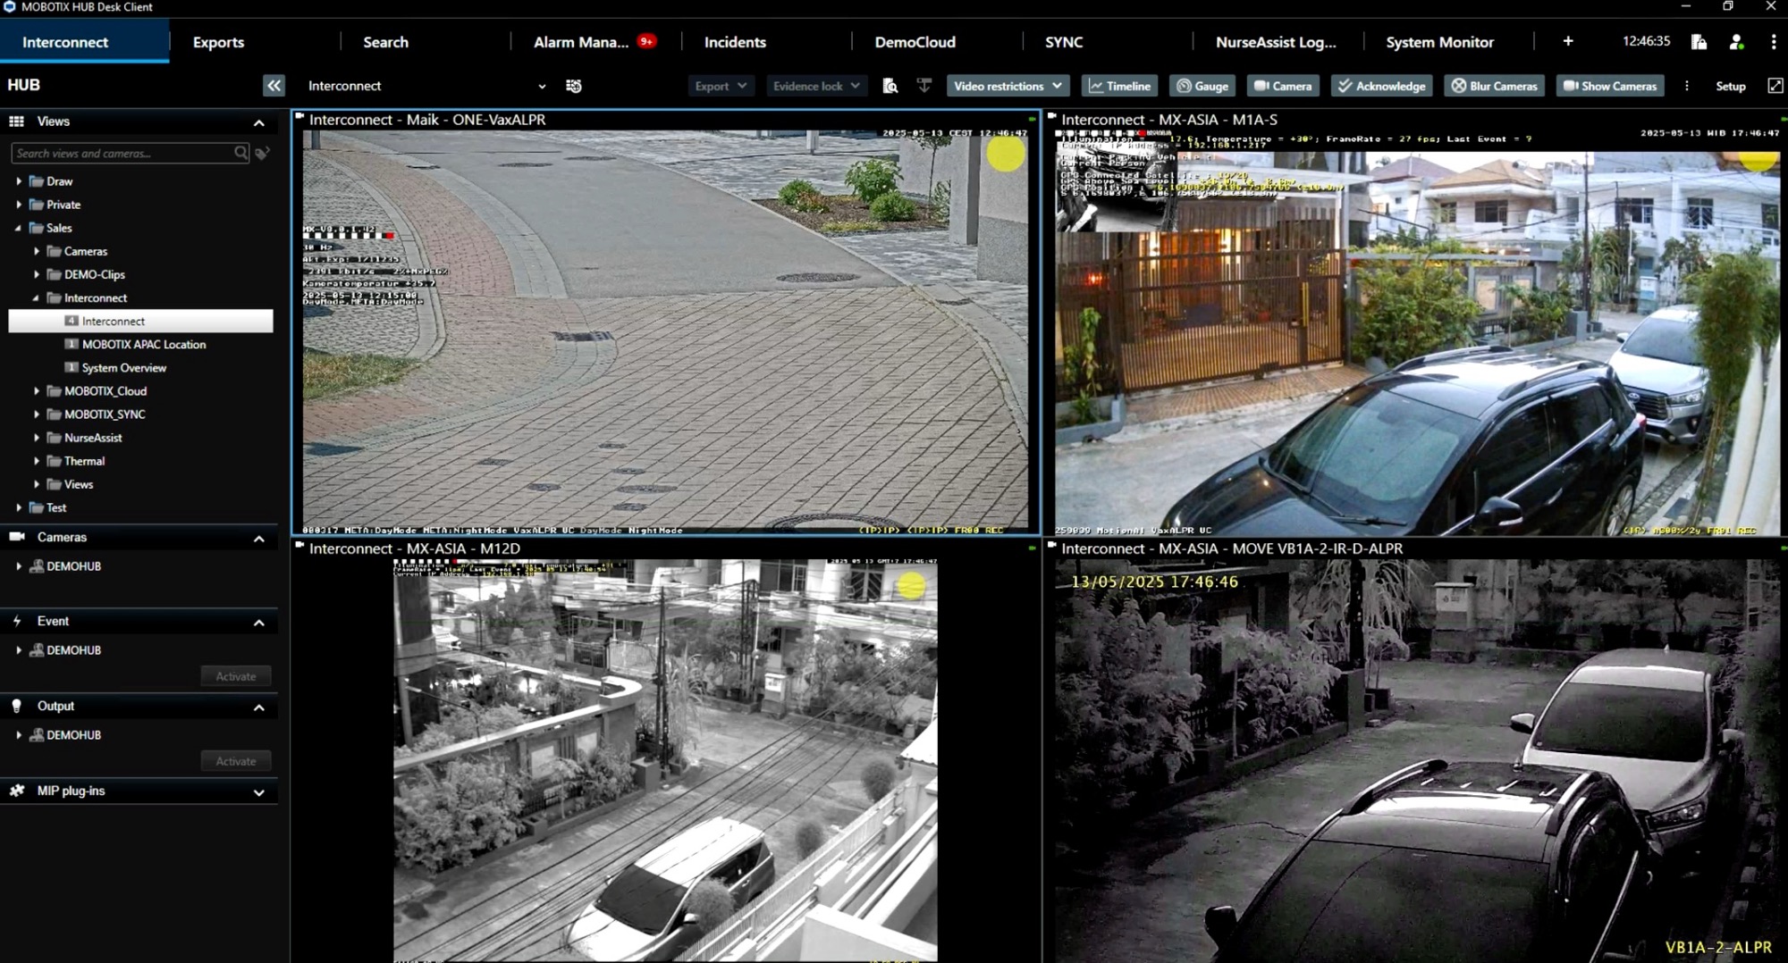
Task: Click the search views and cameras field
Action: (x=123, y=154)
